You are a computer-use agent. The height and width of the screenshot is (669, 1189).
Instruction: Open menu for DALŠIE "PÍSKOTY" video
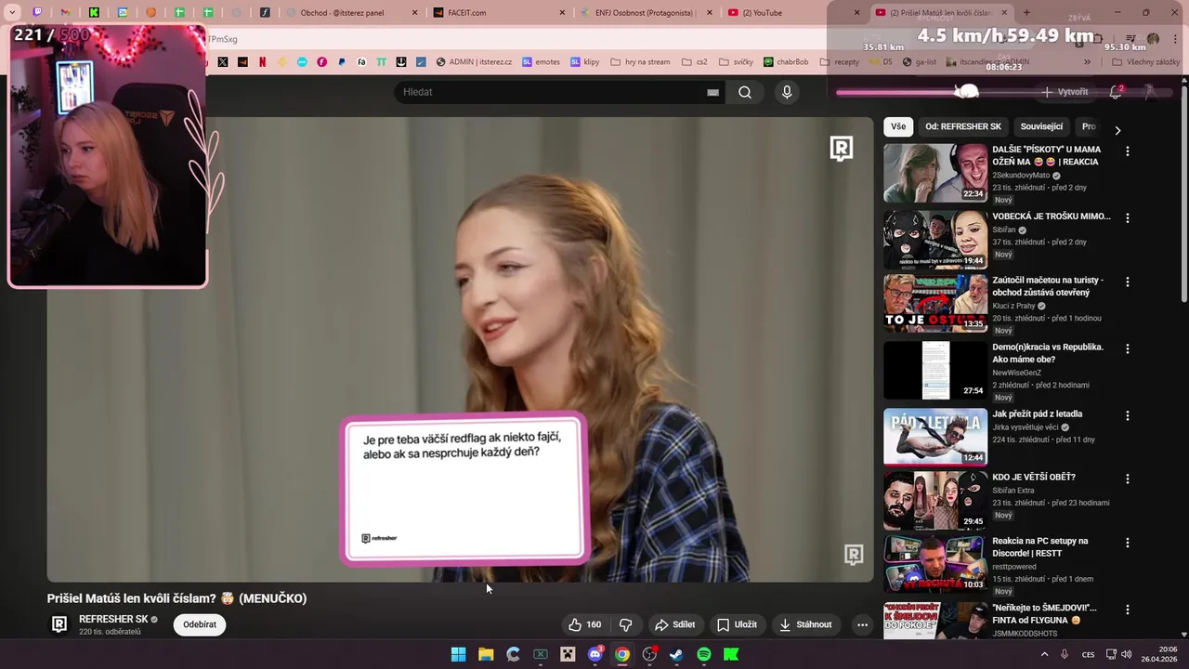click(1128, 151)
